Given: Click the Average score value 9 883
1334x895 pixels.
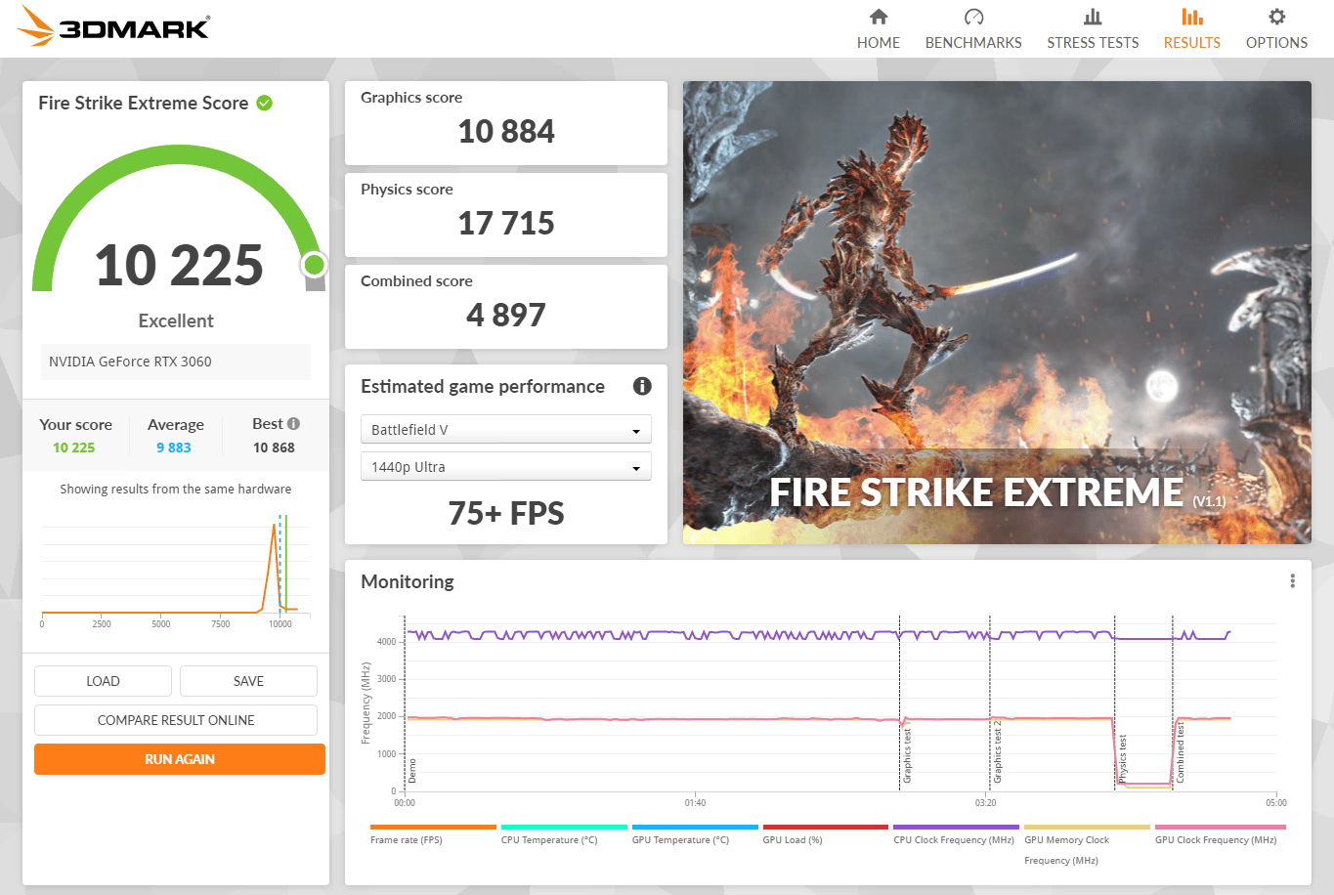Looking at the screenshot, I should 174,447.
